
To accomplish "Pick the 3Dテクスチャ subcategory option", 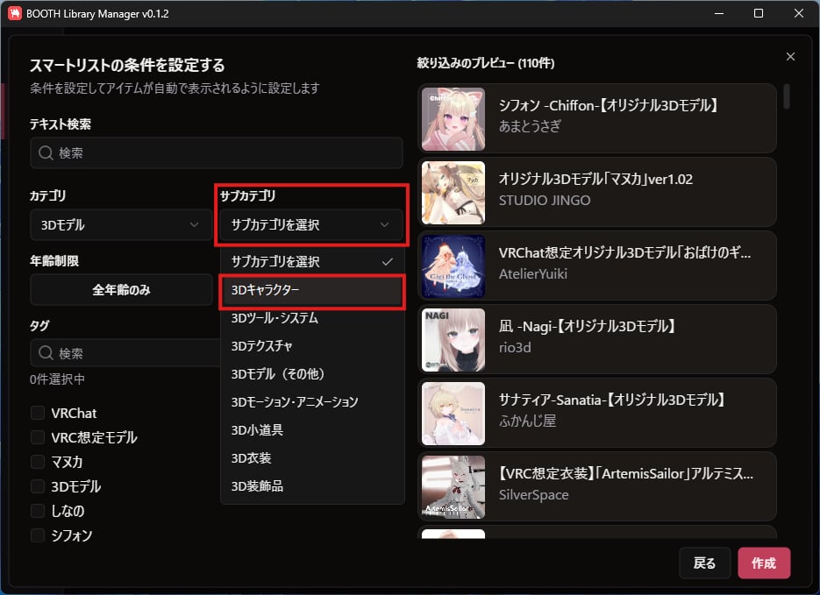I will click(311, 346).
